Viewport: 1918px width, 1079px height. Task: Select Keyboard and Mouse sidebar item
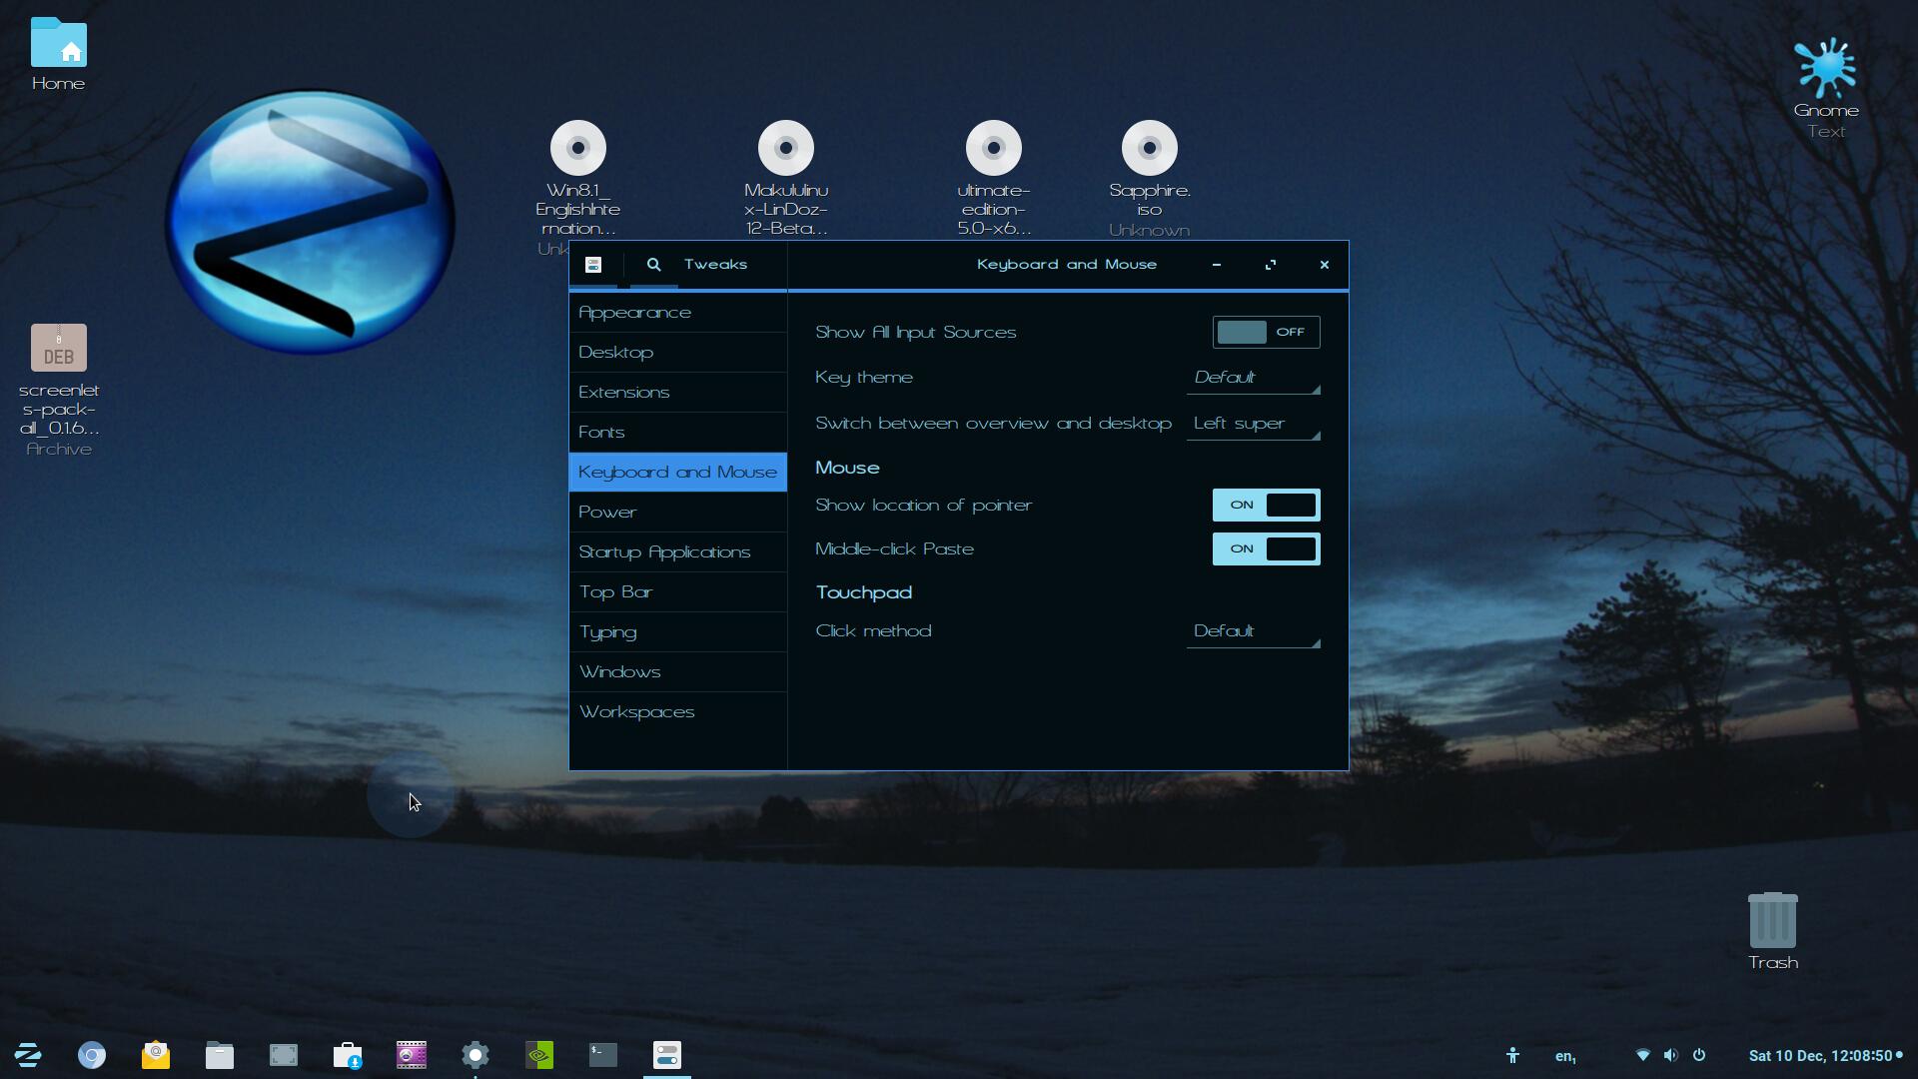[x=678, y=471]
